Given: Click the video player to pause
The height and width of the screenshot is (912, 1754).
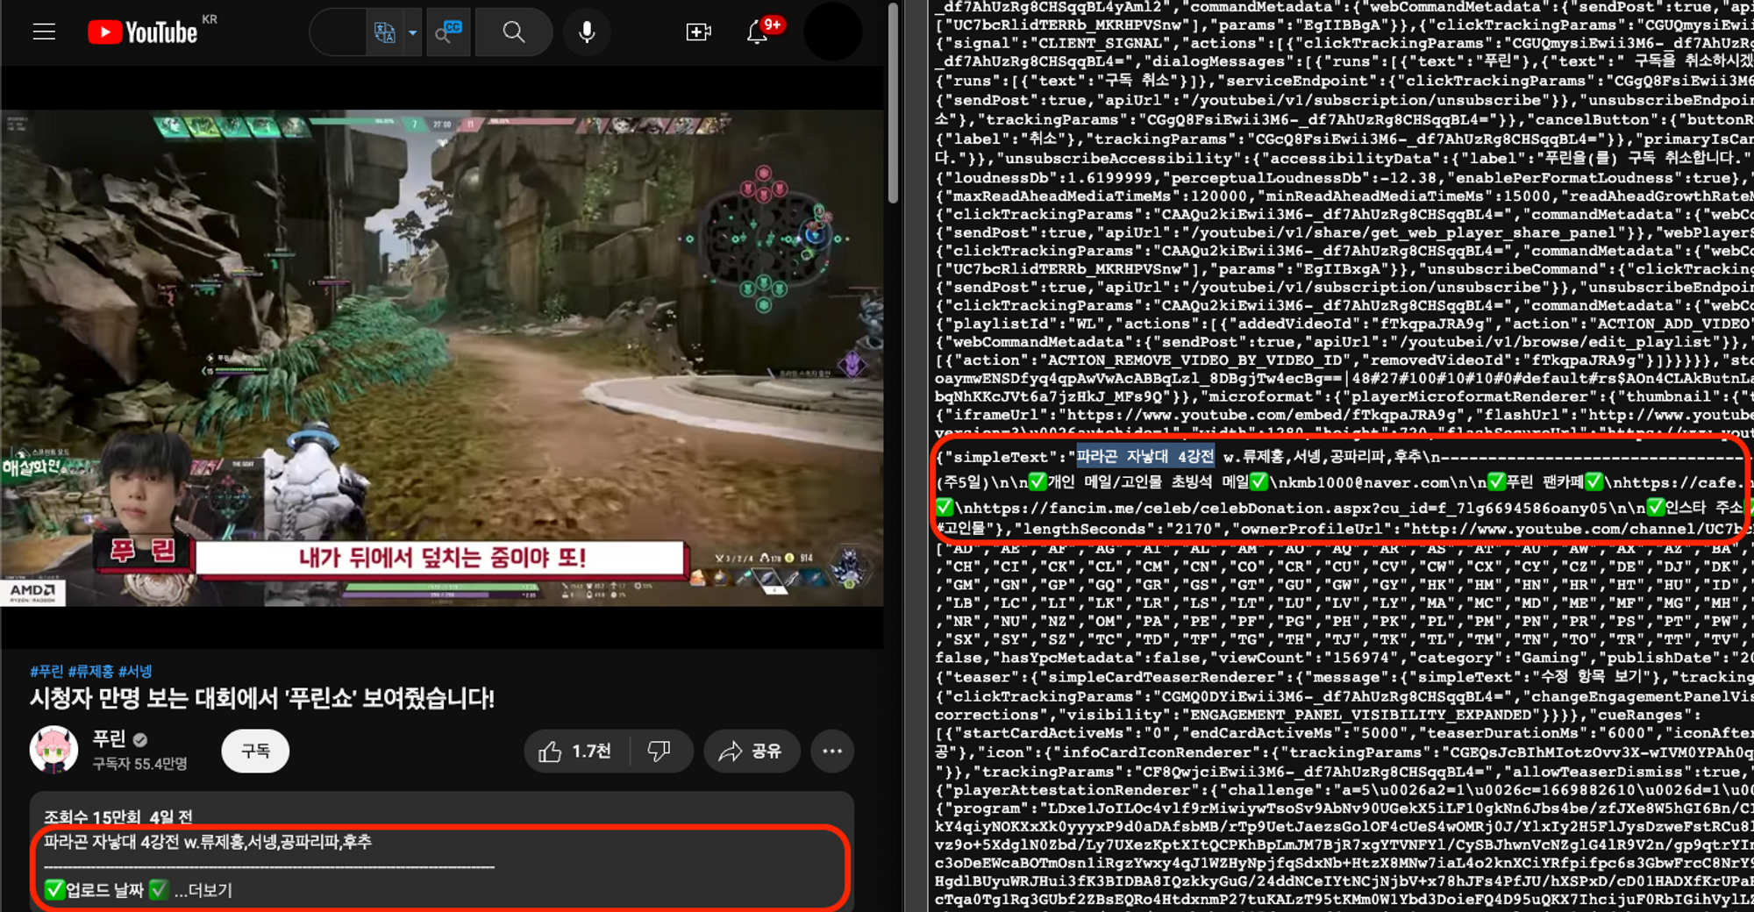Looking at the screenshot, I should tap(442, 358).
